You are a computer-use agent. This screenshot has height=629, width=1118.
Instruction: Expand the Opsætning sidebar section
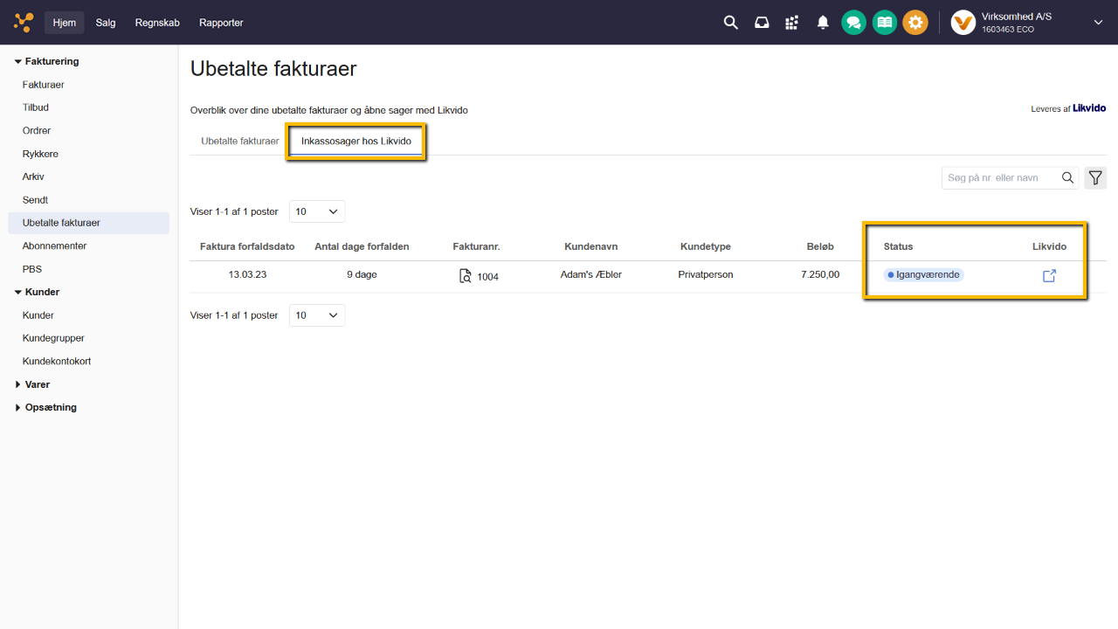tap(18, 408)
